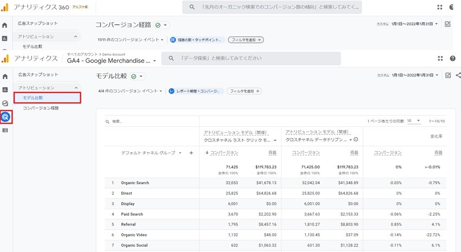Open the apps grid beside the GA4 help icon

coord(440,59)
